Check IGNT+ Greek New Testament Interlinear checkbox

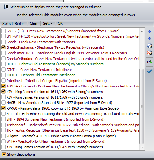[x=4, y=70]
